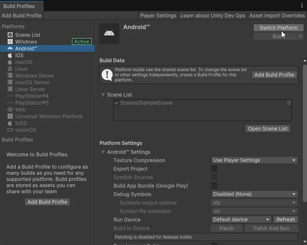The width and height of the screenshot is (307, 245).
Task: Click the scene index value 0
Action: 289,103
